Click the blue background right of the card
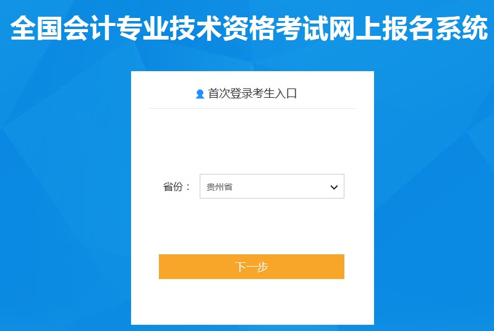 pyautogui.click(x=434, y=189)
